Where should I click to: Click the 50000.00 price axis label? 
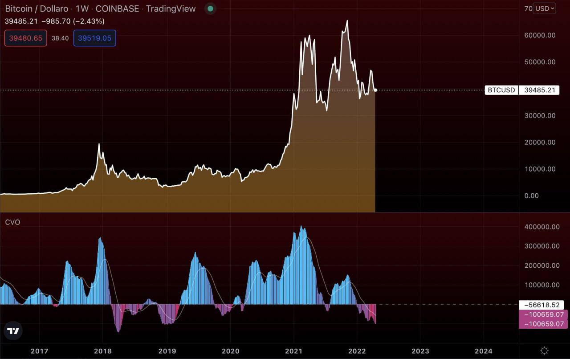(540, 62)
